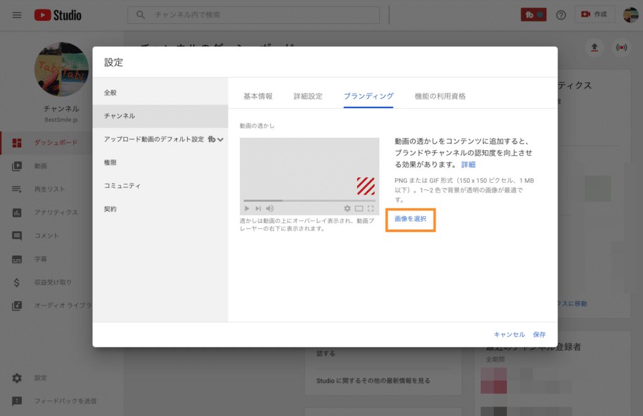
Task: Expand アップロード動画のデフォルト設定 chevron
Action: [220, 140]
